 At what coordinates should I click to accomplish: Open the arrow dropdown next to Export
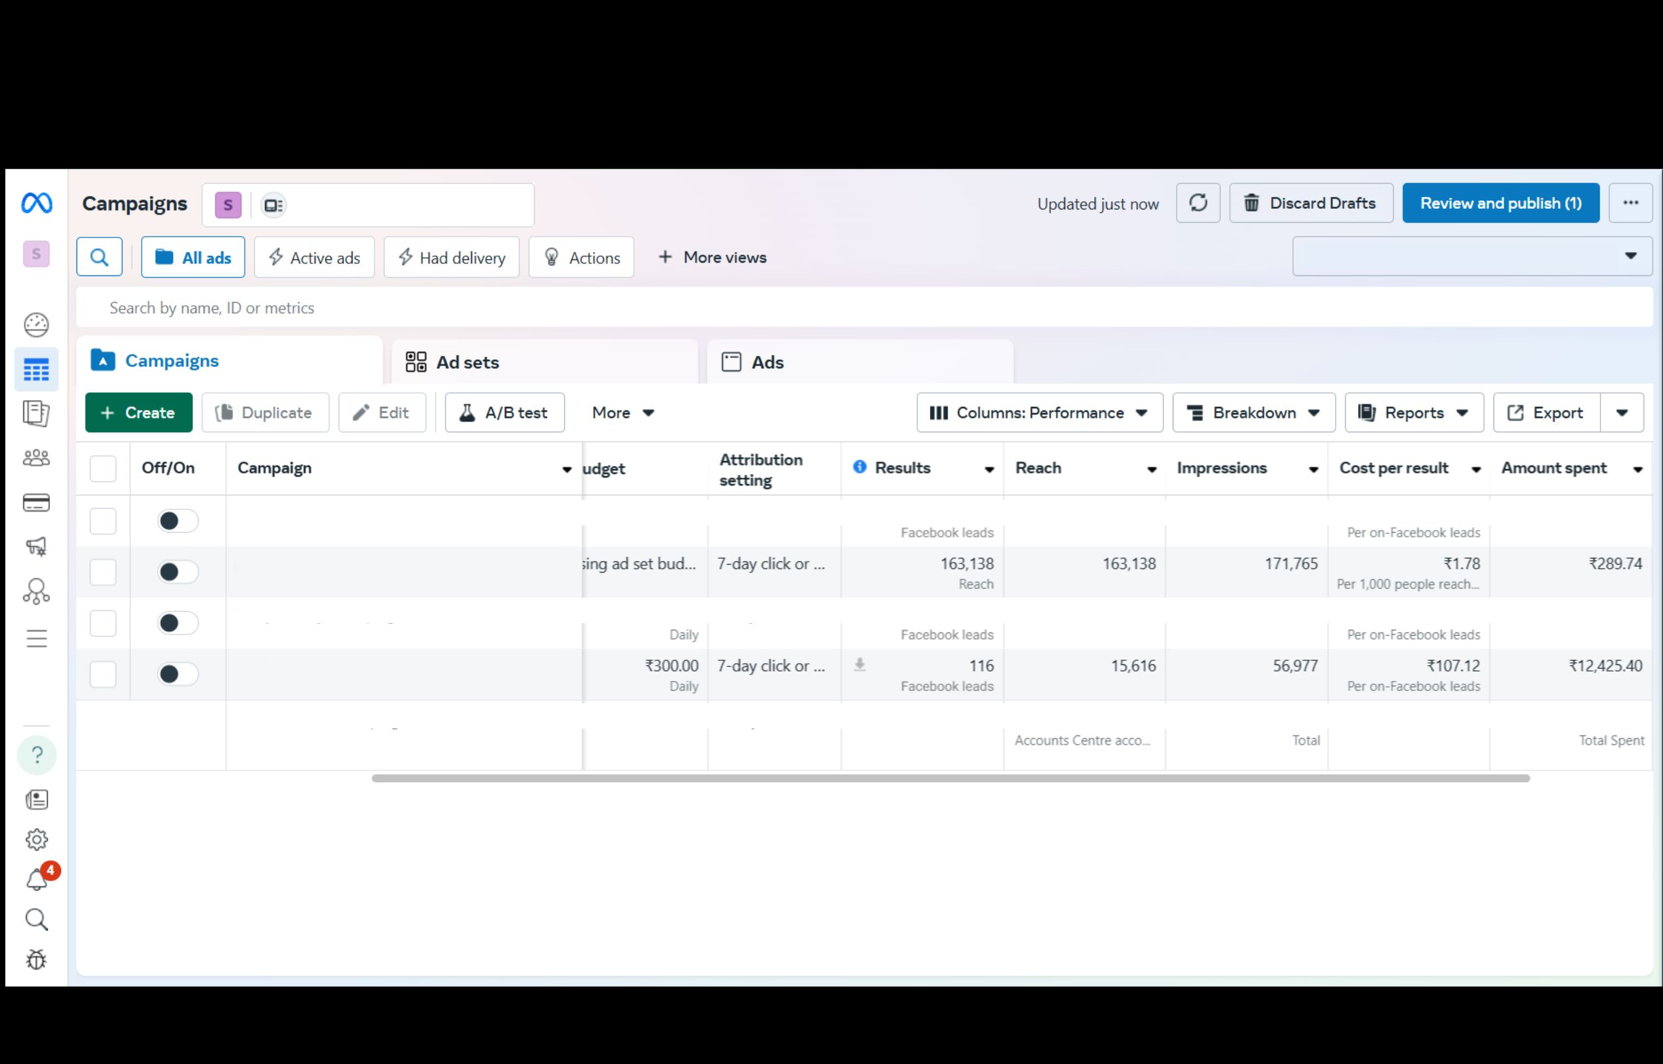click(x=1622, y=412)
